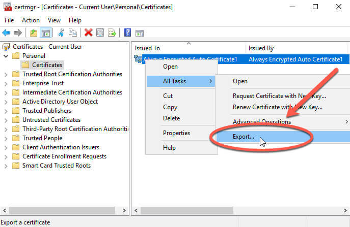Viewport: 350px width, 227px height.
Task: Open the View menu
Action: [x=54, y=20]
